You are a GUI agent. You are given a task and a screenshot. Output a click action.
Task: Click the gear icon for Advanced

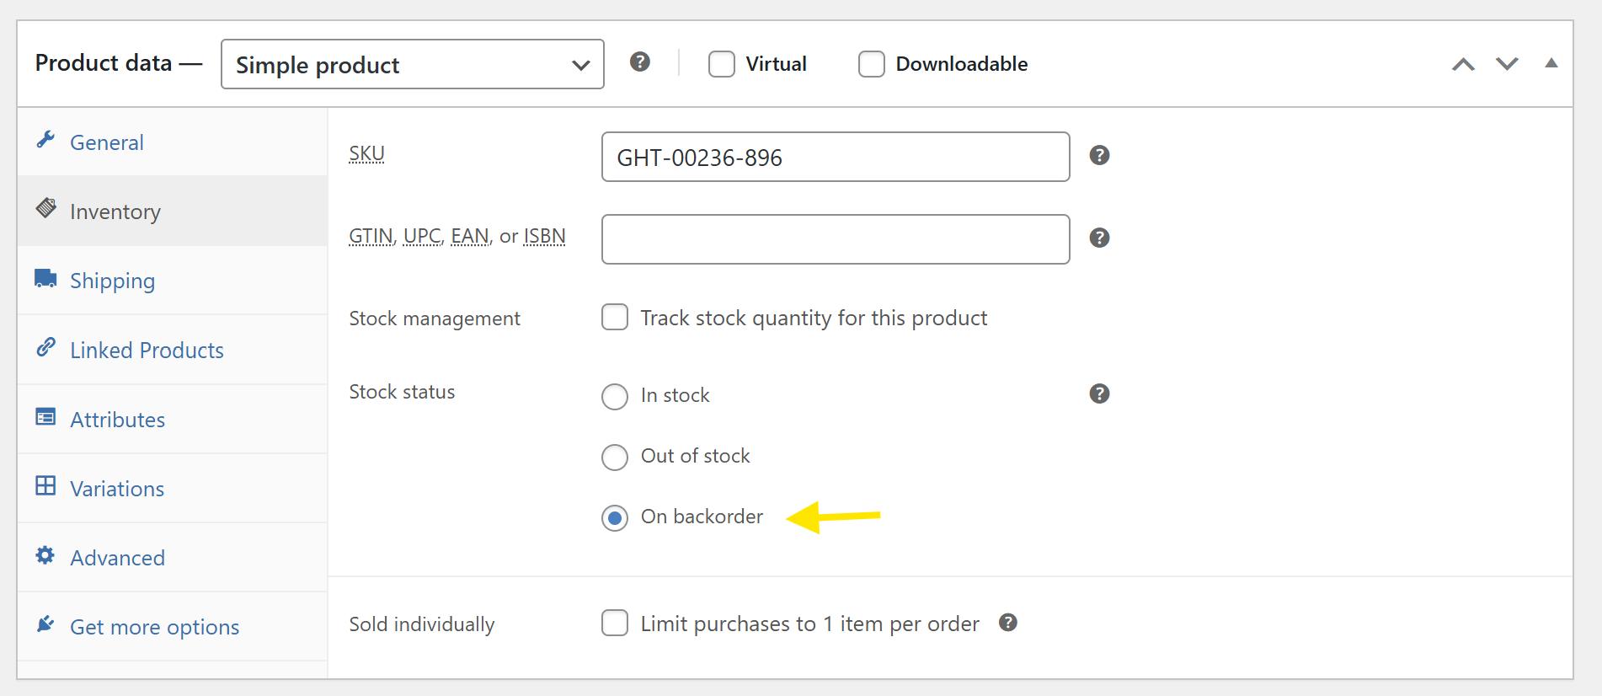(x=45, y=555)
